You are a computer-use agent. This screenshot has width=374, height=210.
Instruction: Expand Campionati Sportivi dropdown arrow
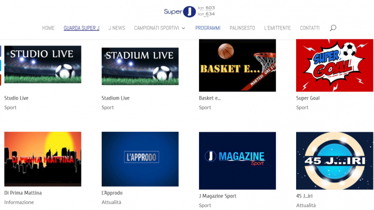(183, 28)
